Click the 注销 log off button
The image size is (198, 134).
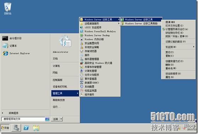pyautogui.click(x=55, y=119)
